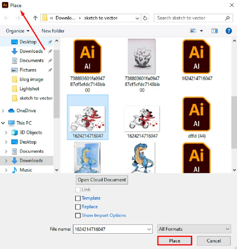Expand the OneDrive tree node
This screenshot has width=237, height=249.
pyautogui.click(x=3, y=111)
